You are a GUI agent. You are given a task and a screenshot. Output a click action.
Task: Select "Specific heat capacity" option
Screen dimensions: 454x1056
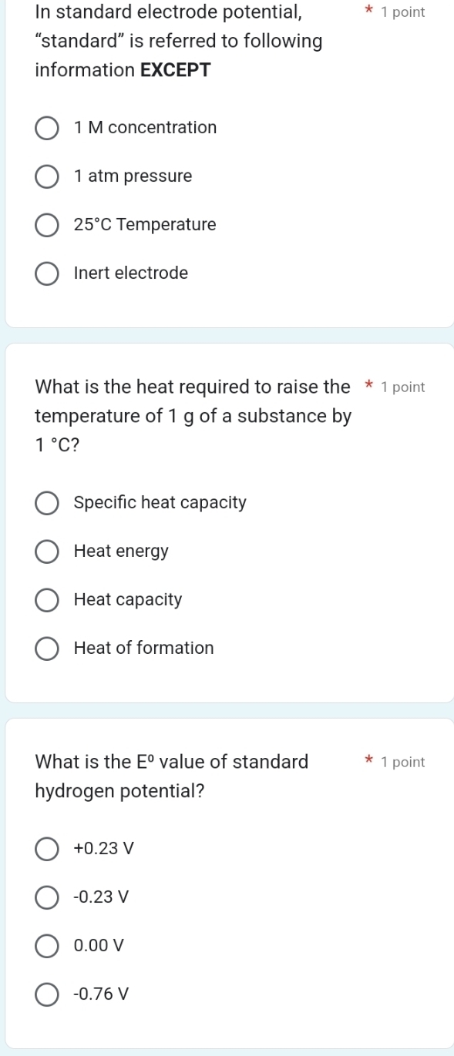click(x=46, y=503)
